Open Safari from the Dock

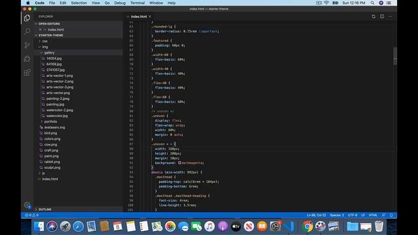click(78, 227)
